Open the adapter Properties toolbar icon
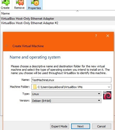Viewport: 115px width, 130px height. coord(35,5)
